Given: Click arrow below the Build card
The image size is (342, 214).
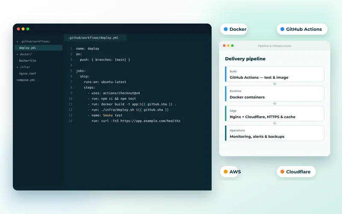Looking at the screenshot, I should (x=274, y=83).
